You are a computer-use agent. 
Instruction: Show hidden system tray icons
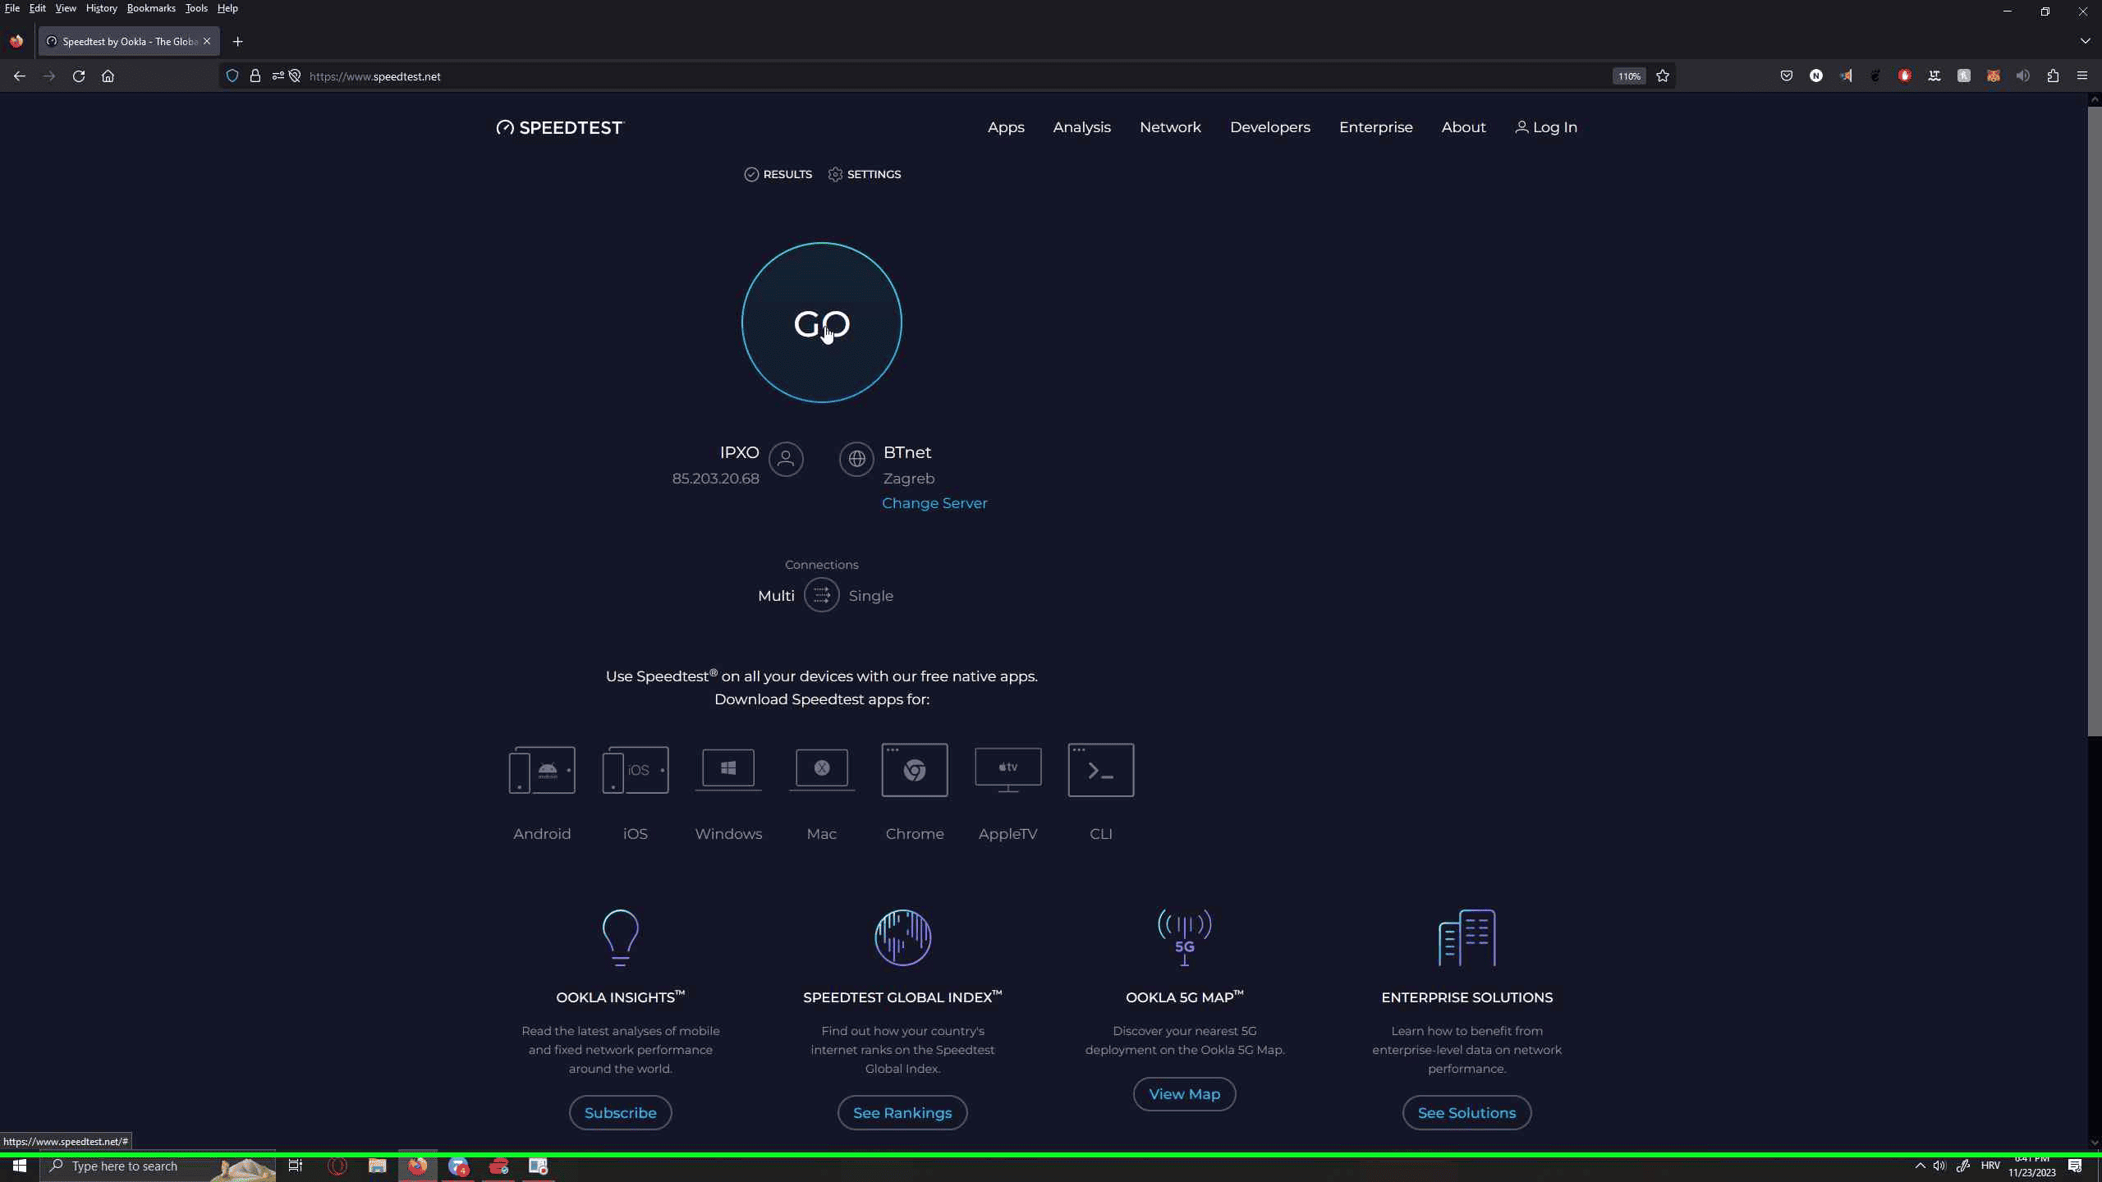(x=1920, y=1166)
